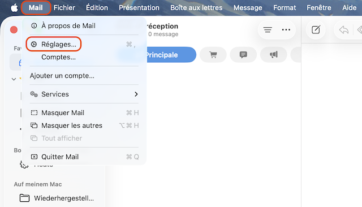The image size is (362, 207).
Task: Choose Réglages… from the Mail menu
Action: (x=84, y=44)
